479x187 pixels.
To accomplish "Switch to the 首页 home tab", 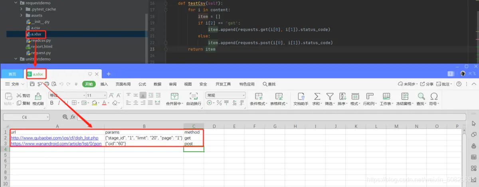I will click(x=12, y=74).
